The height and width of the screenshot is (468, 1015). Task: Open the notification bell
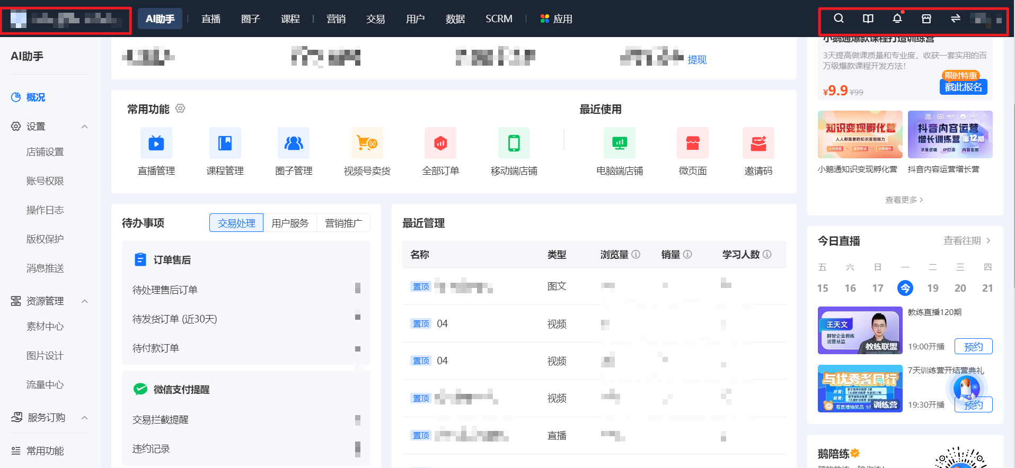tap(897, 19)
